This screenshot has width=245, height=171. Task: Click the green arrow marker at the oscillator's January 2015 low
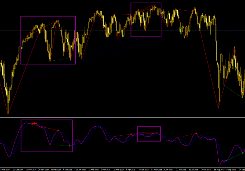click(70, 146)
